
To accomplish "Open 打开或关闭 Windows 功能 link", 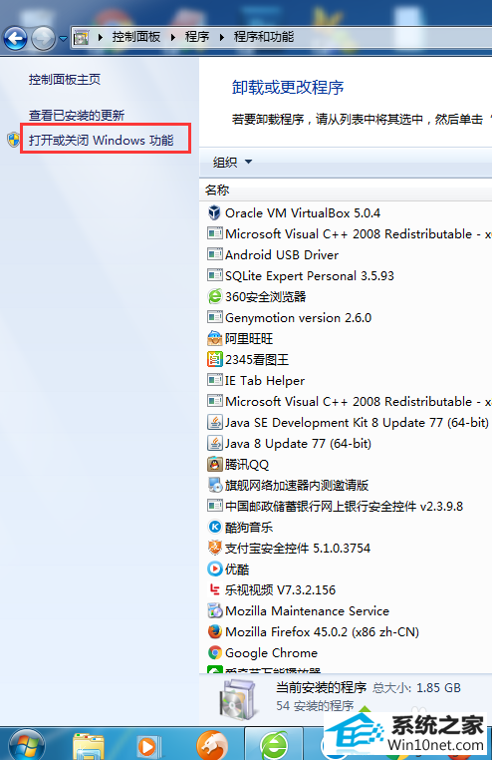I will coord(102,140).
